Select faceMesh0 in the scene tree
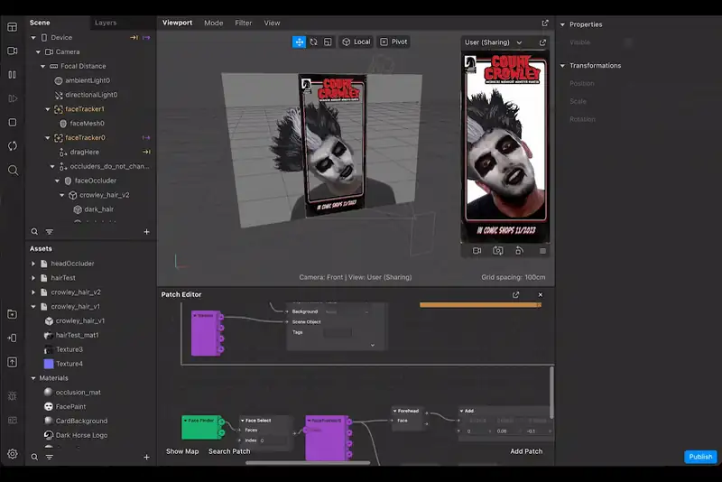The image size is (722, 482). click(x=87, y=124)
